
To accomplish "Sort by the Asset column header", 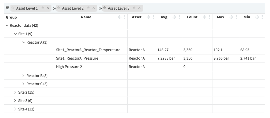I will click(x=137, y=17).
